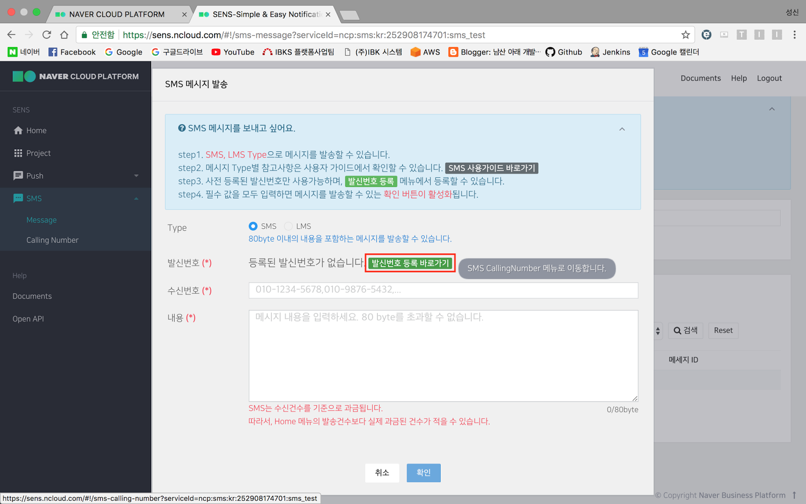Viewport: 806px width, 504px height.
Task: Click Help in the top header
Action: point(739,78)
